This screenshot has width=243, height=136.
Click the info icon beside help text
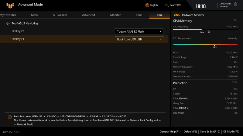pyautogui.click(x=10, y=117)
